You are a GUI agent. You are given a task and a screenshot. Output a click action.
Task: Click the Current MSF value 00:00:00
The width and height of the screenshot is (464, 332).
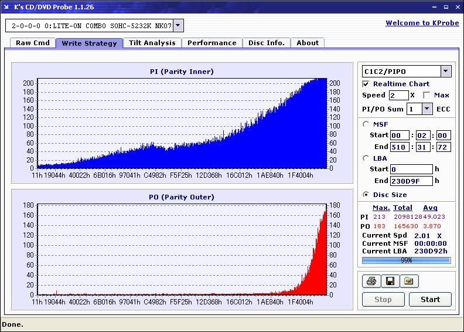(x=430, y=243)
